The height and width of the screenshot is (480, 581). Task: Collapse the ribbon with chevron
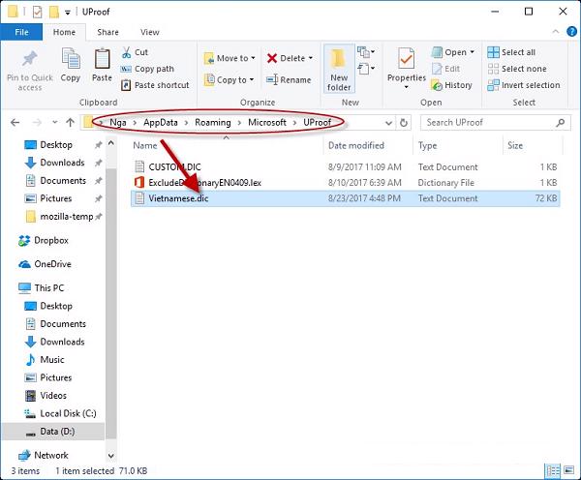point(556,32)
